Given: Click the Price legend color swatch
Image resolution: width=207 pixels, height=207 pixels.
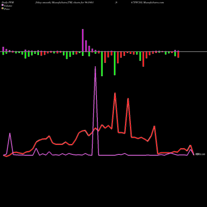Looking at the screenshot, I should [2, 9].
